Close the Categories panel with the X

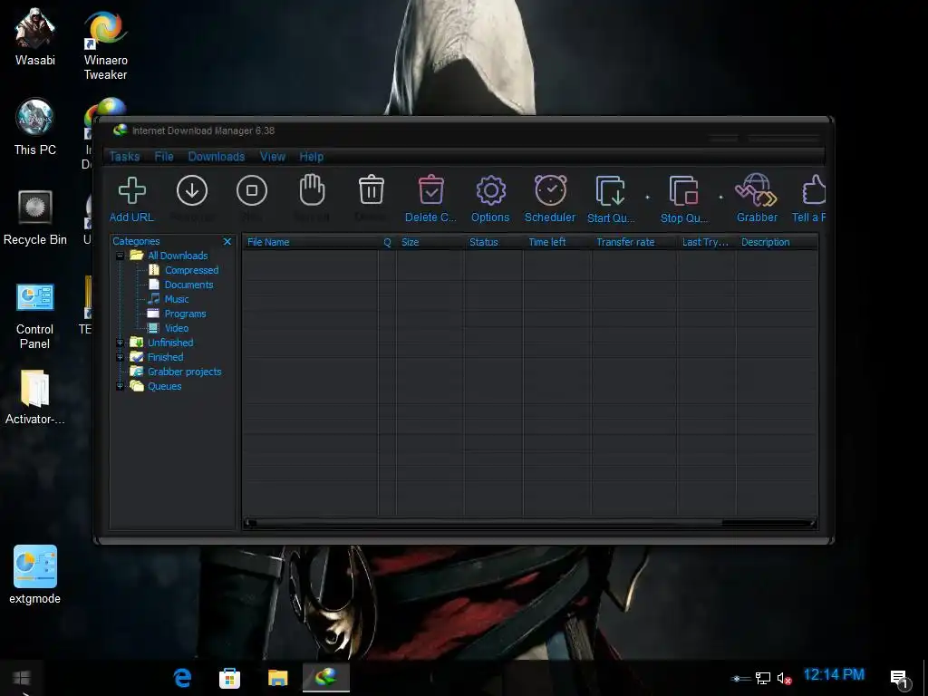click(227, 241)
